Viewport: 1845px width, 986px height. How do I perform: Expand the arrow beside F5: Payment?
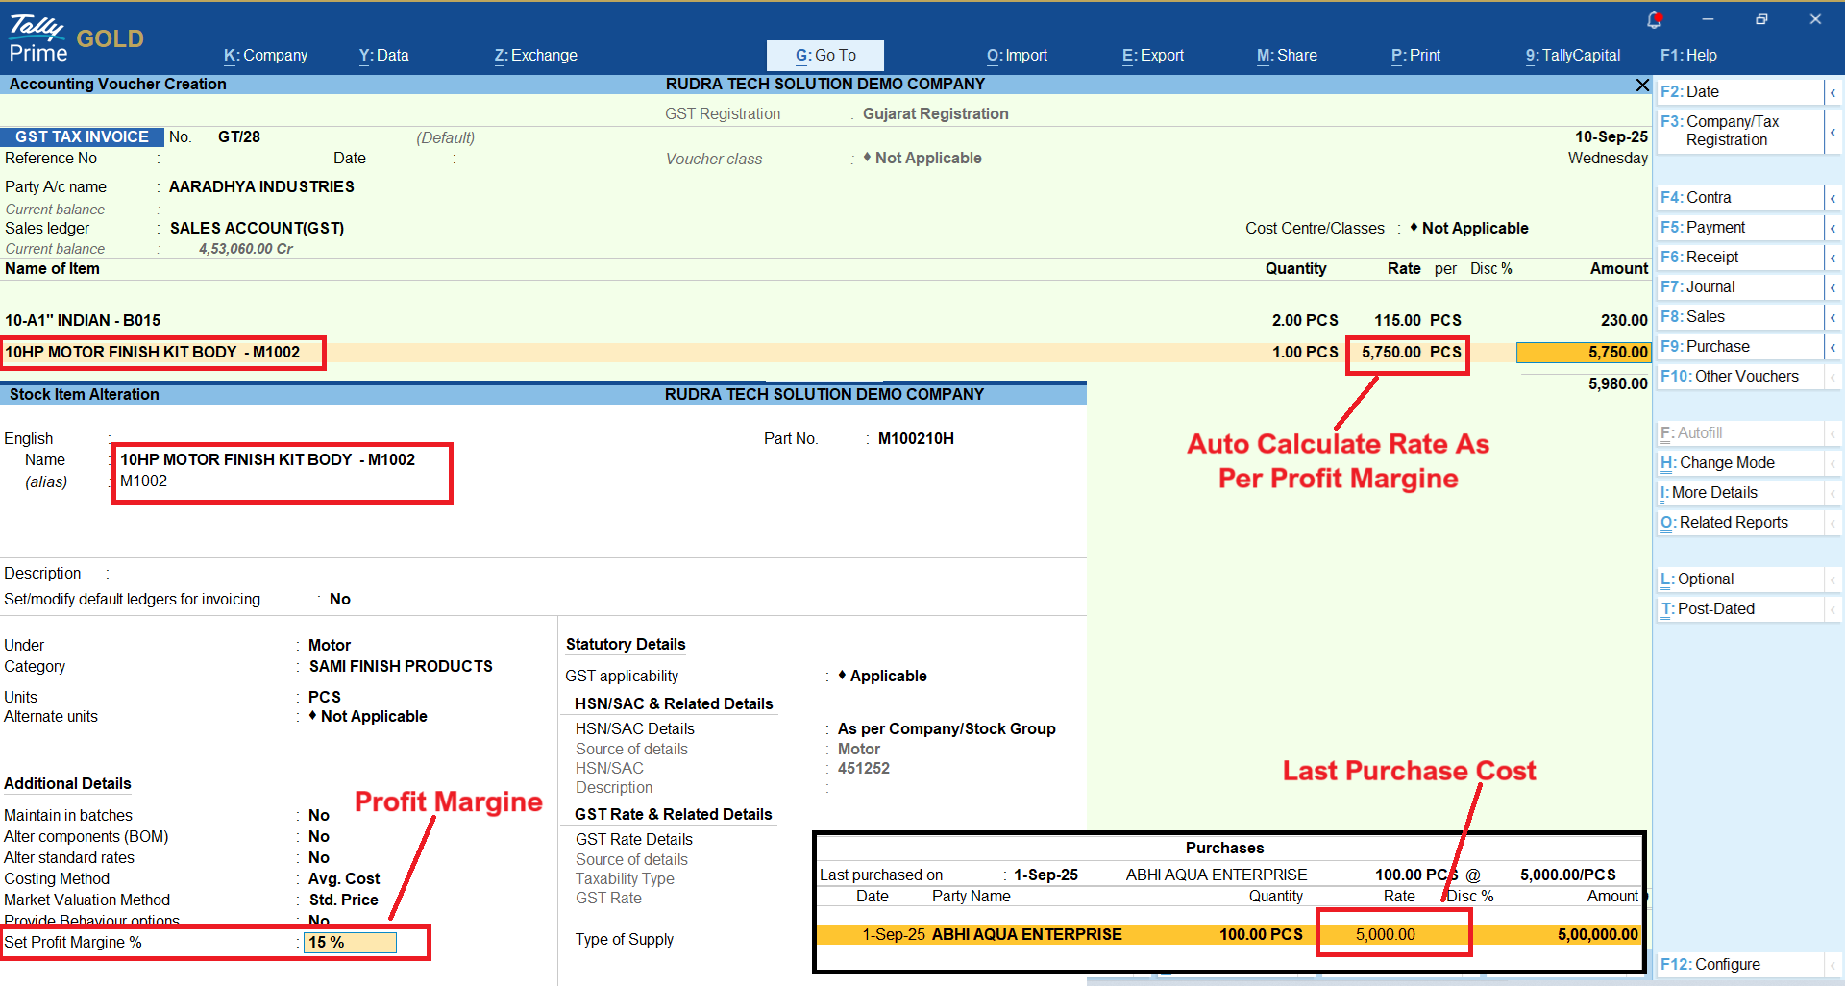1833,228
